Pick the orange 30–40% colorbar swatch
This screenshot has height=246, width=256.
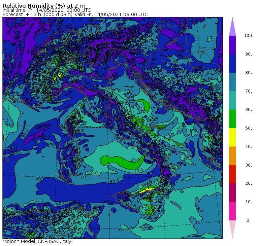(x=232, y=156)
